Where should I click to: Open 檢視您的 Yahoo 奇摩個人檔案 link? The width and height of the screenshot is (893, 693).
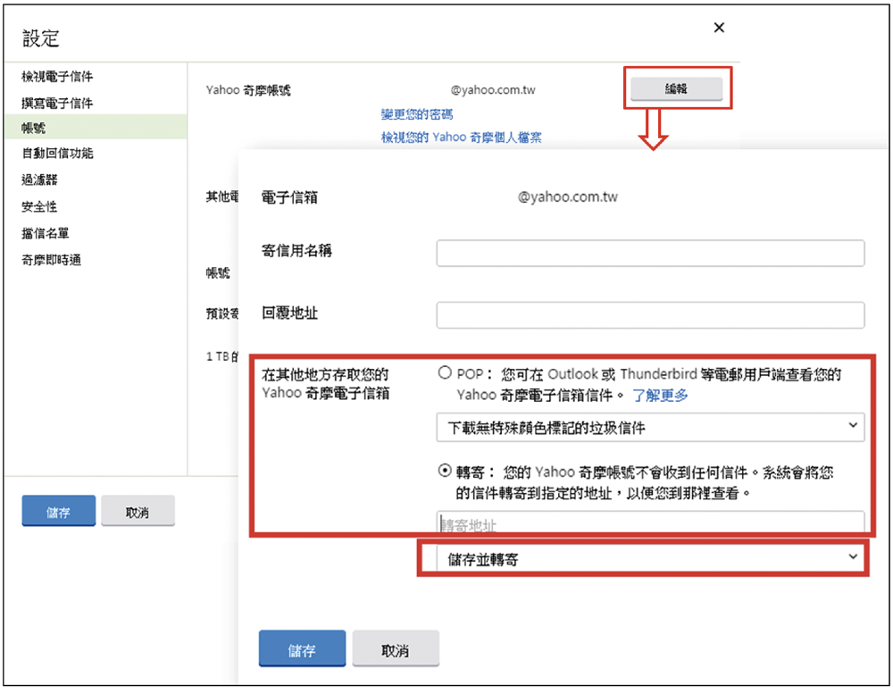(x=462, y=138)
